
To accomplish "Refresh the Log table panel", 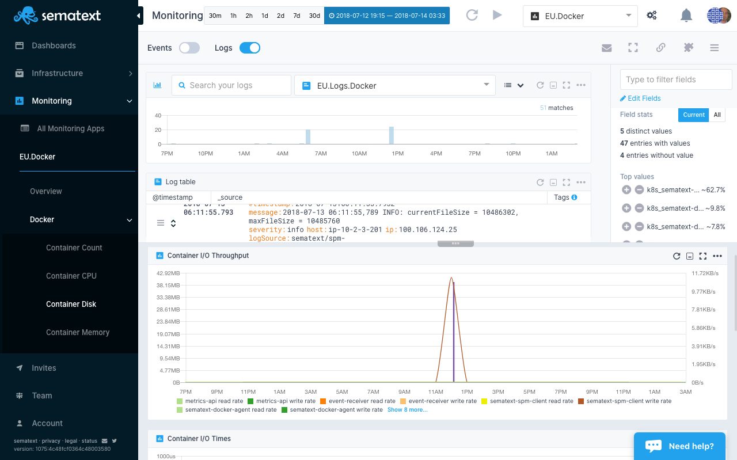I will (540, 182).
